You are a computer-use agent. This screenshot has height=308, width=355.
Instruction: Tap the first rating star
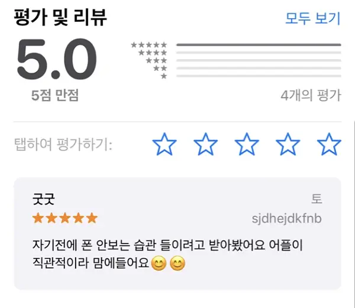tap(164, 144)
